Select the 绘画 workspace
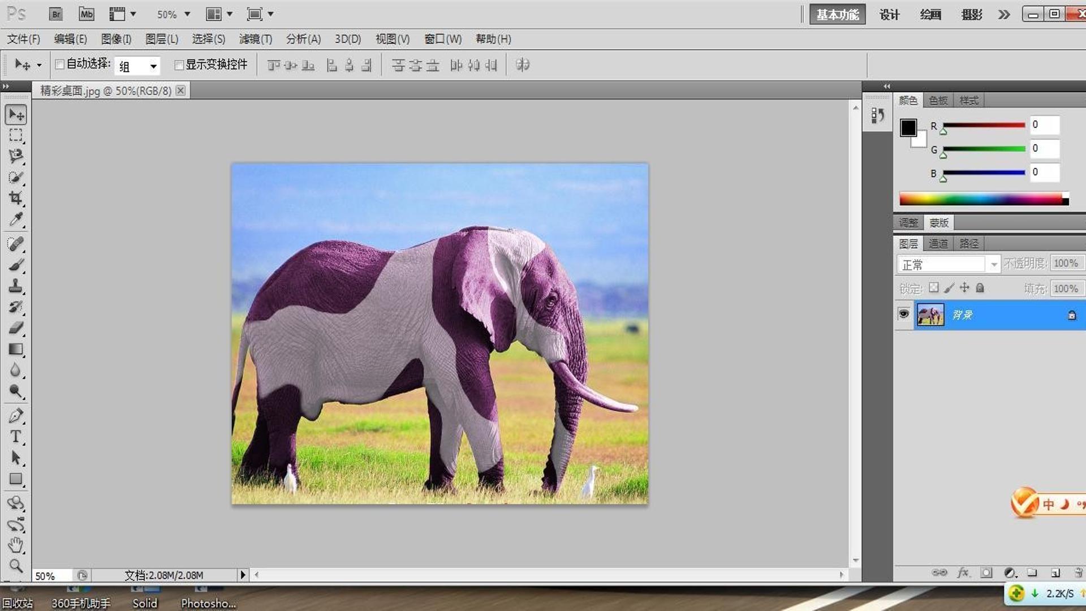Image resolution: width=1086 pixels, height=611 pixels. pyautogui.click(x=930, y=15)
